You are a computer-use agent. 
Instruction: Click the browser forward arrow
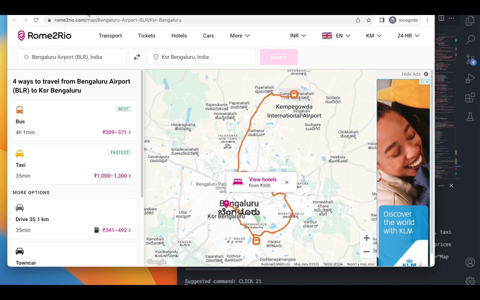point(25,20)
